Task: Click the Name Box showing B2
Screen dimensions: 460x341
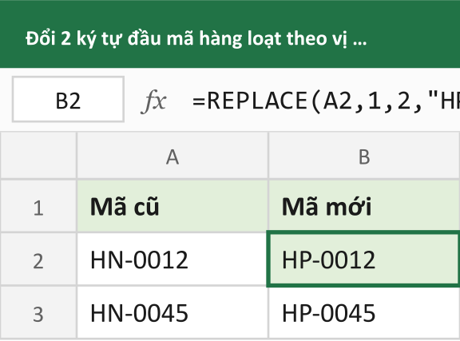Action: pyautogui.click(x=68, y=99)
